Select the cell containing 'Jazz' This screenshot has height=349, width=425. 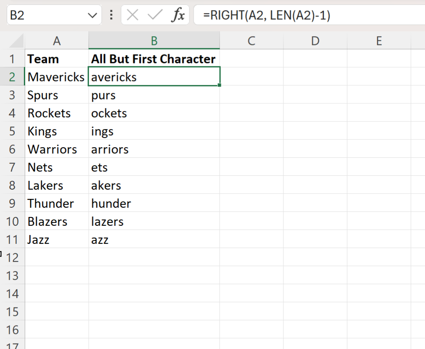click(57, 239)
